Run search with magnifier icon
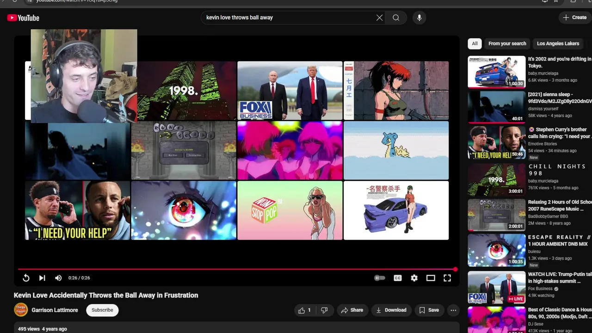The width and height of the screenshot is (592, 333). 396,18
